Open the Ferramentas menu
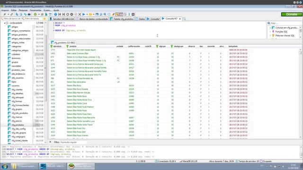Viewport: 303px width, 170px height. pyautogui.click(x=36, y=10)
